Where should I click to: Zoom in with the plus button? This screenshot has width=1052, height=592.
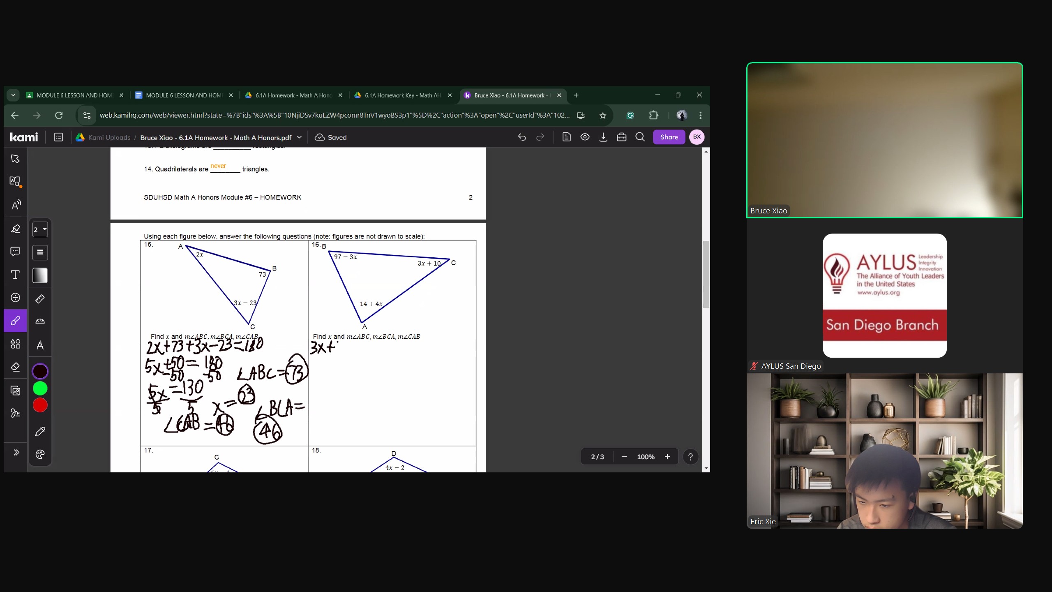pos(667,457)
